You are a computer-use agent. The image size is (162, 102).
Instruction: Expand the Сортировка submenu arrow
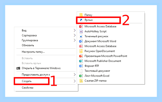[74, 35]
